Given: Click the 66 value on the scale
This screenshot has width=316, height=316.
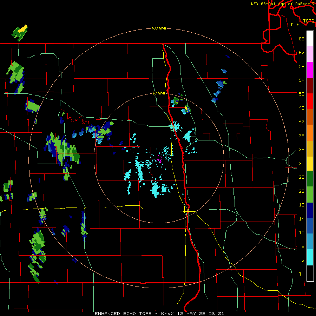Looking at the screenshot, I should tap(302, 39).
